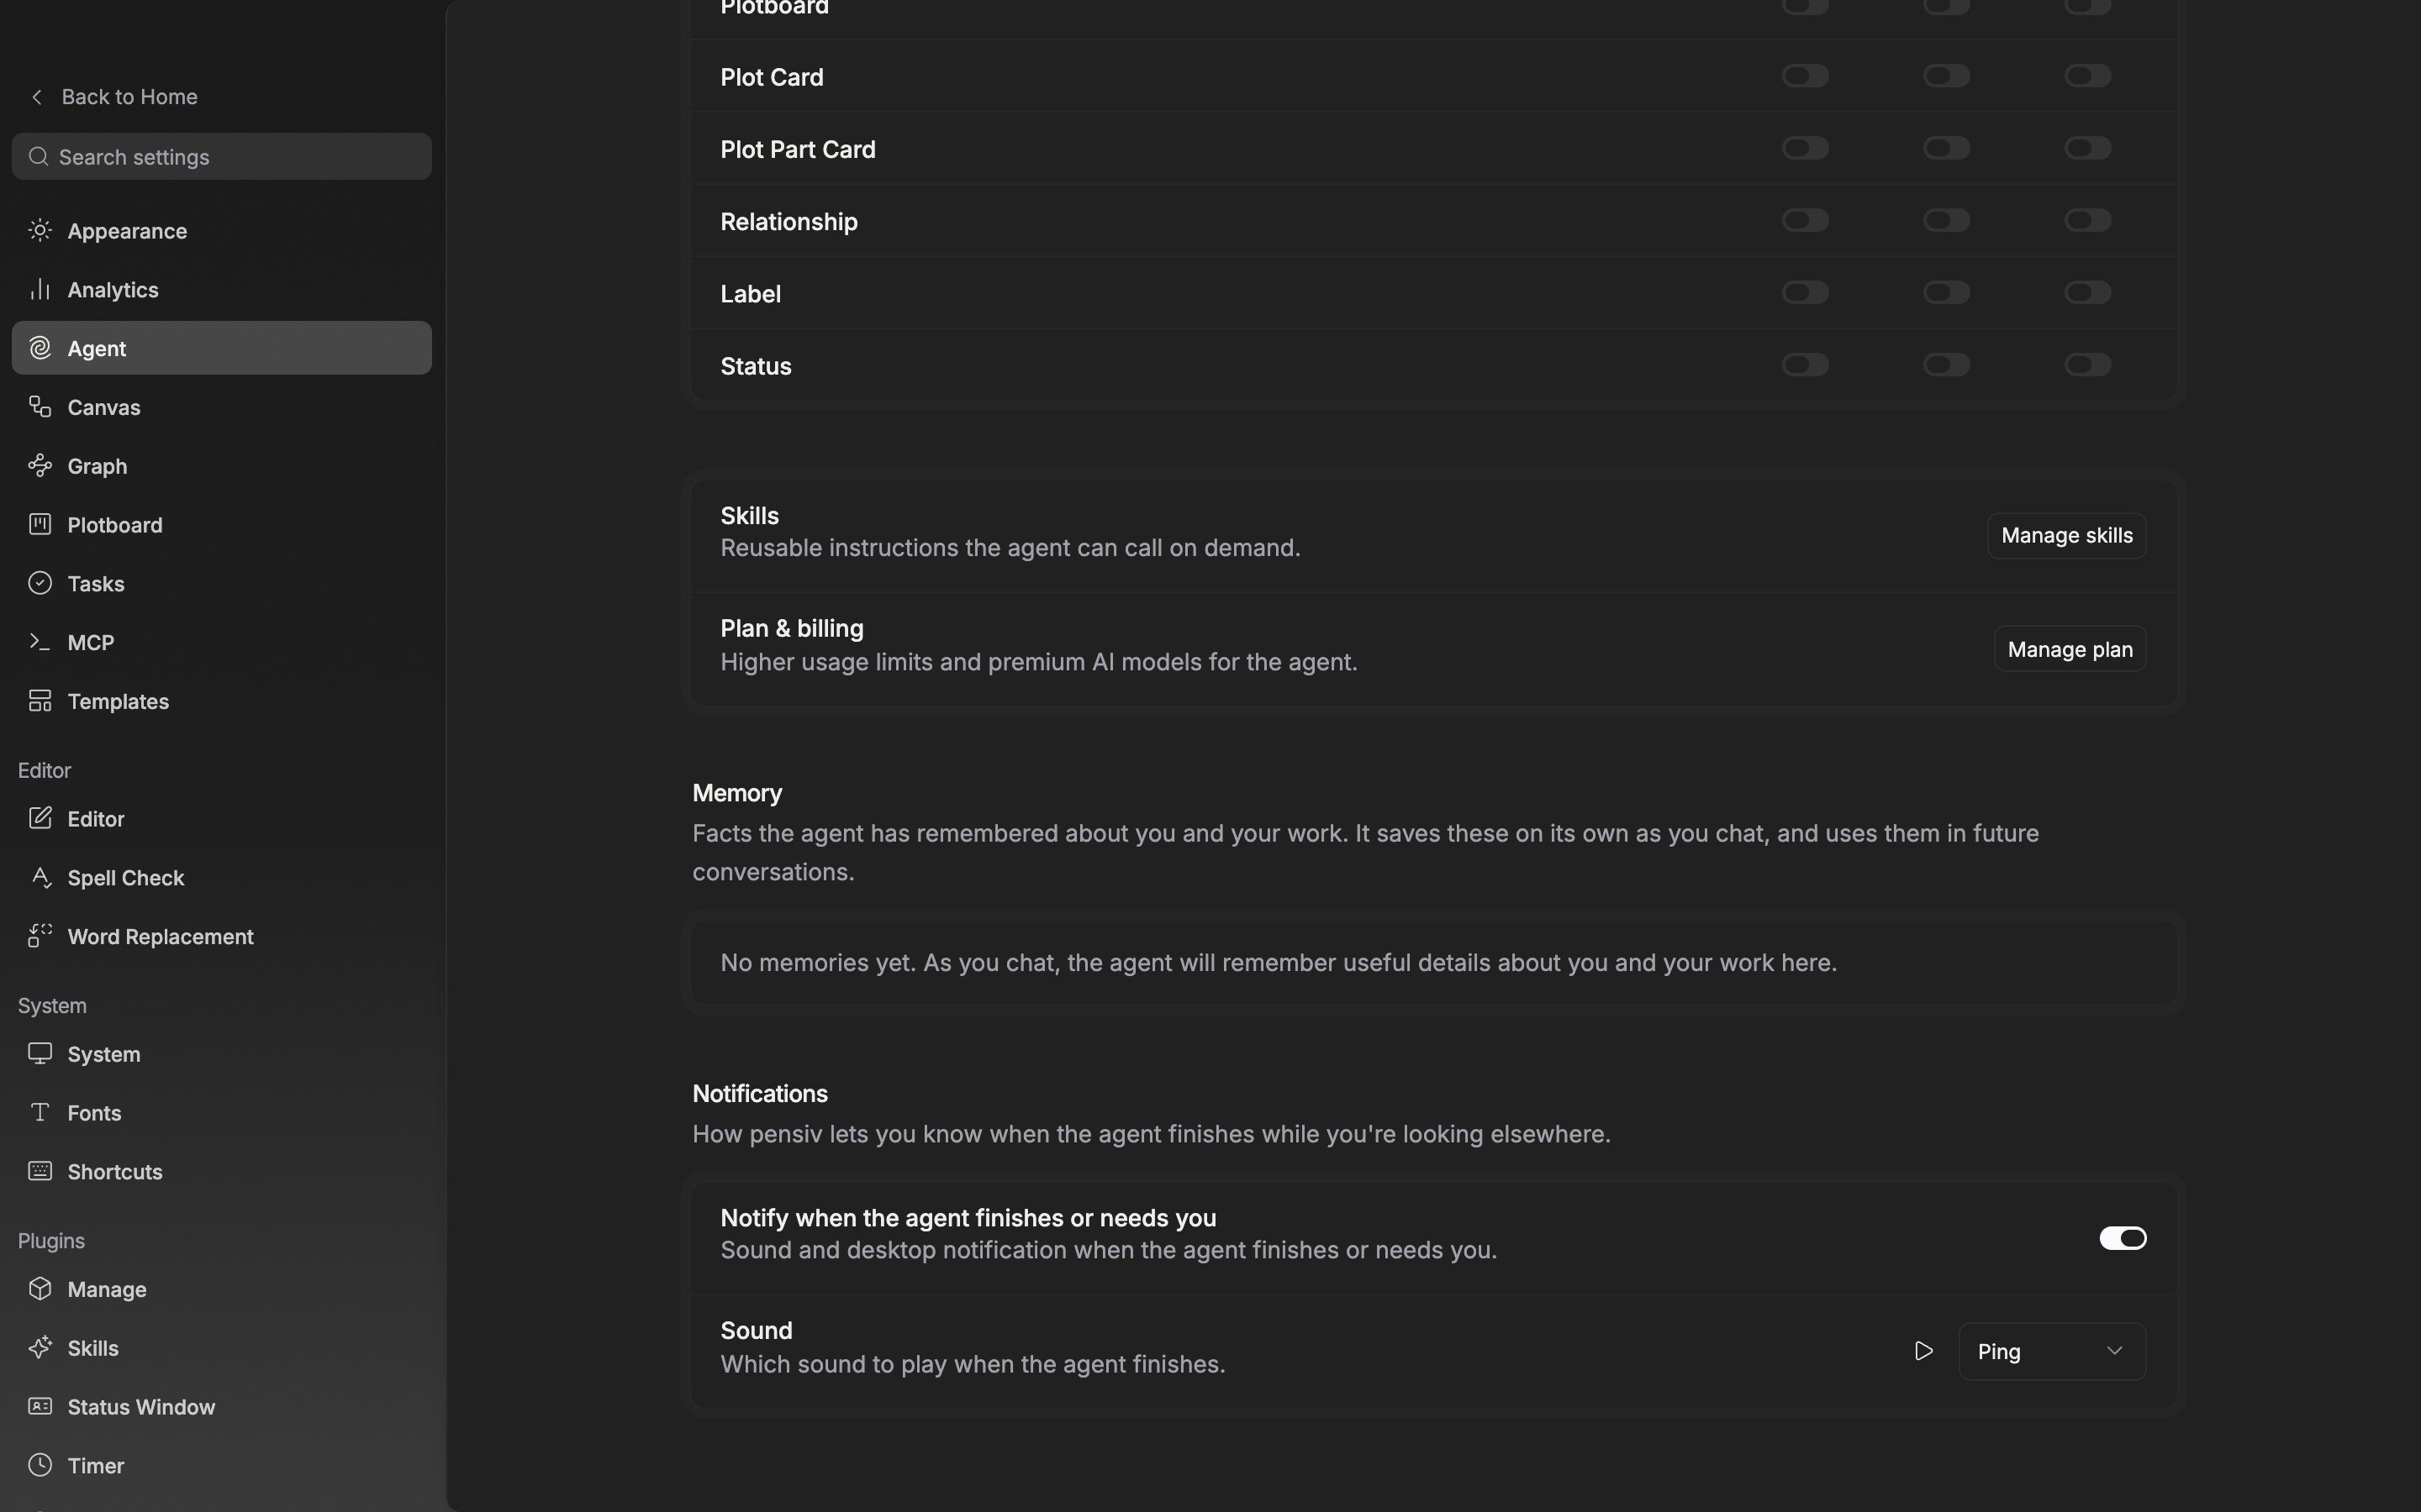Click the Notifications section heading
Image resolution: width=2421 pixels, height=1512 pixels.
click(x=759, y=1094)
